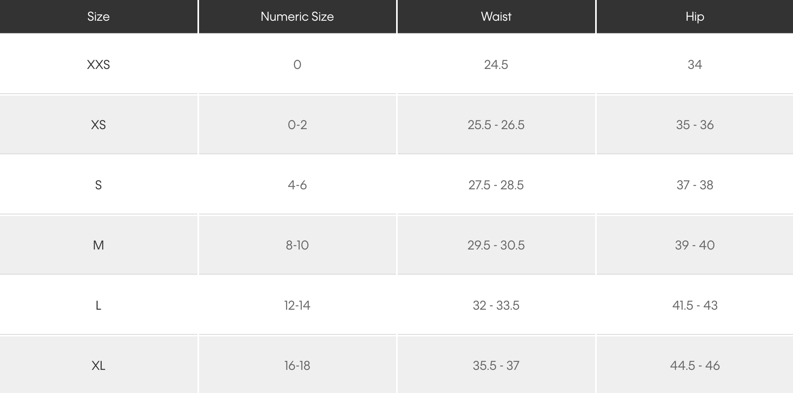
Task: Select the M size cell
Action: point(99,245)
